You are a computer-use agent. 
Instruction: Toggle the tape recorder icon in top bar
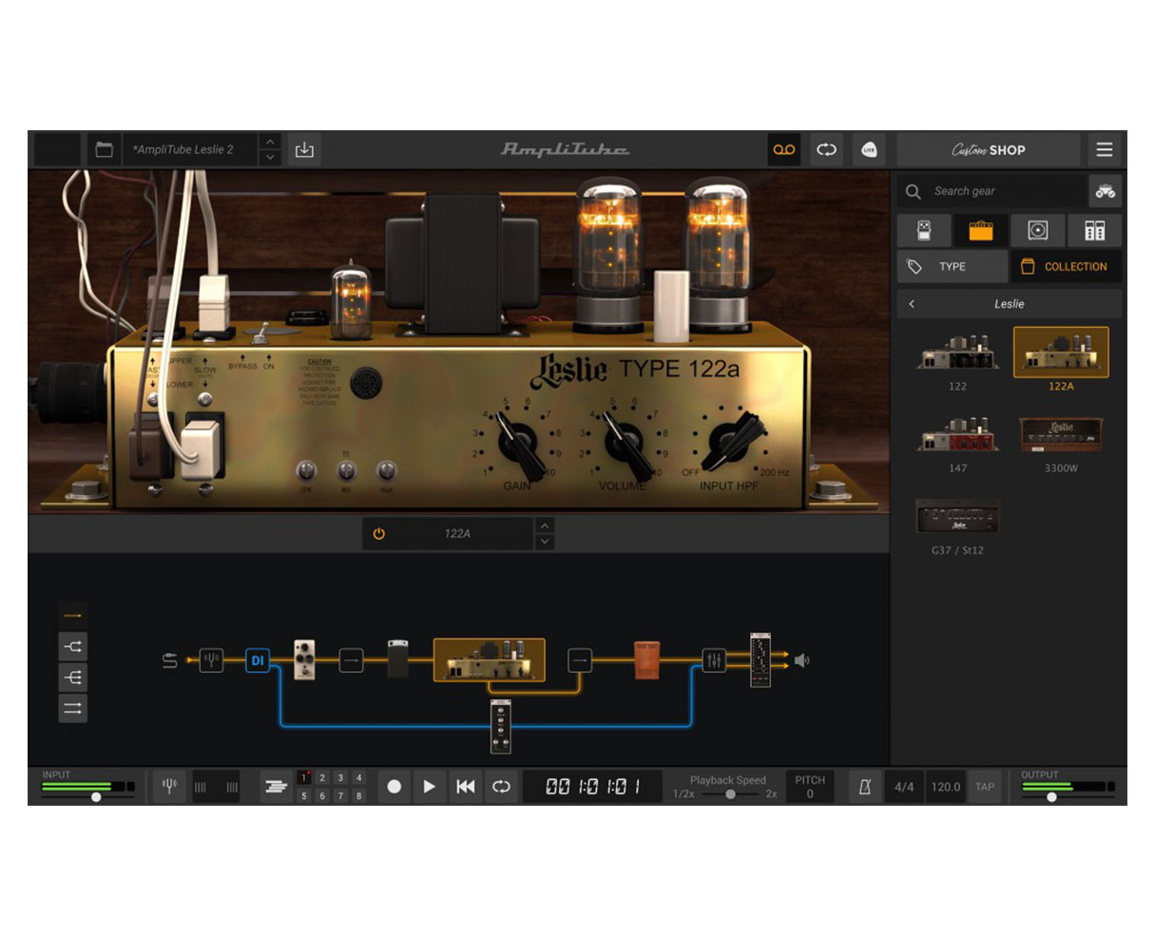pos(784,150)
